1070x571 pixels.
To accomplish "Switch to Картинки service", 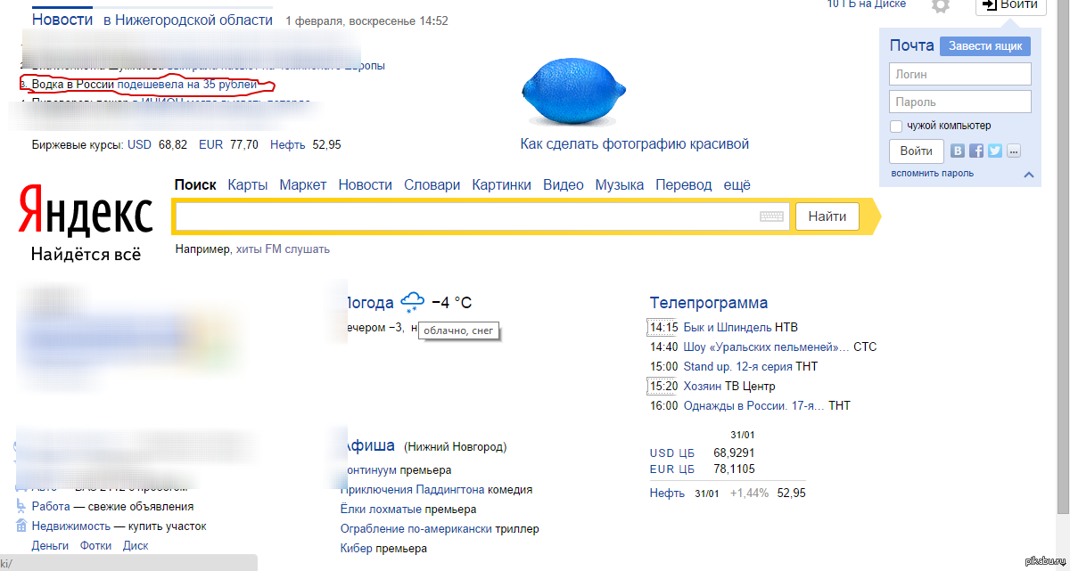I will pyautogui.click(x=502, y=185).
